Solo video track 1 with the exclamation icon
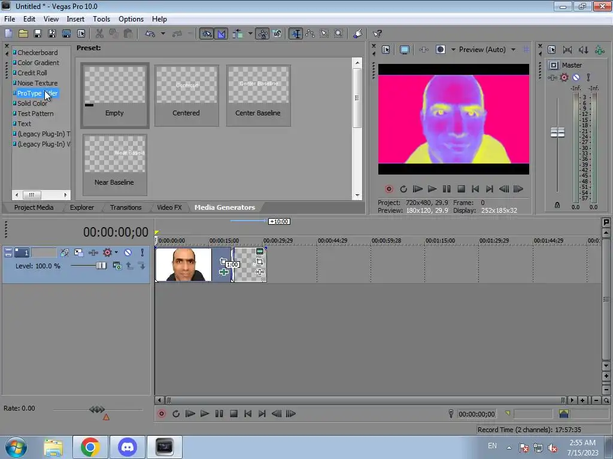Screen dimensions: 613x459 142,253
